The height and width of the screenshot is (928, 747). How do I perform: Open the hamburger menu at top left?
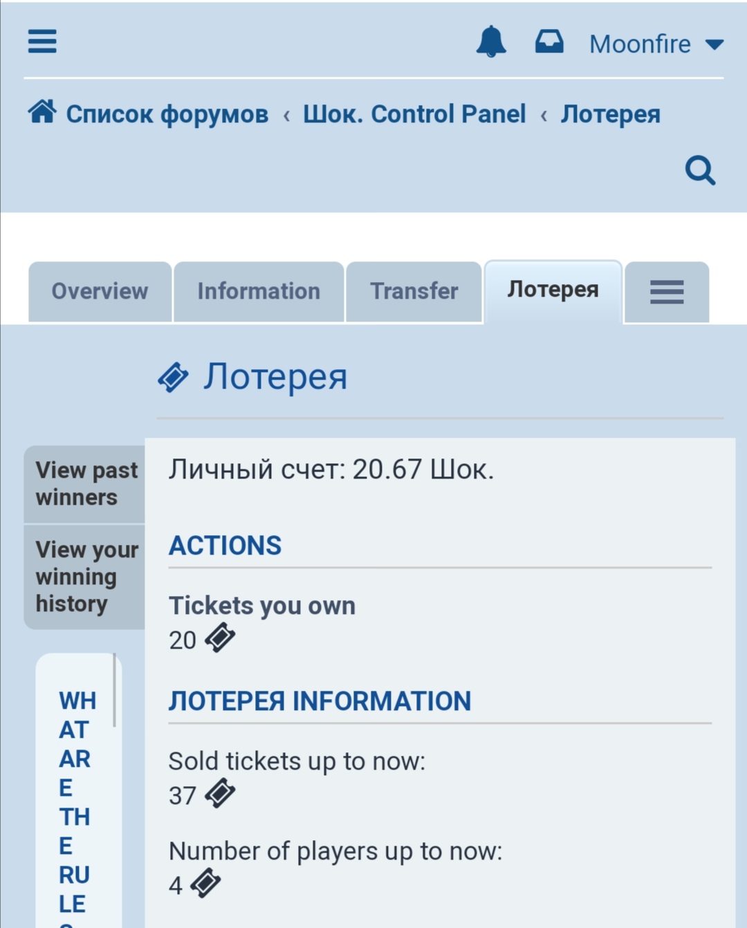coord(42,41)
